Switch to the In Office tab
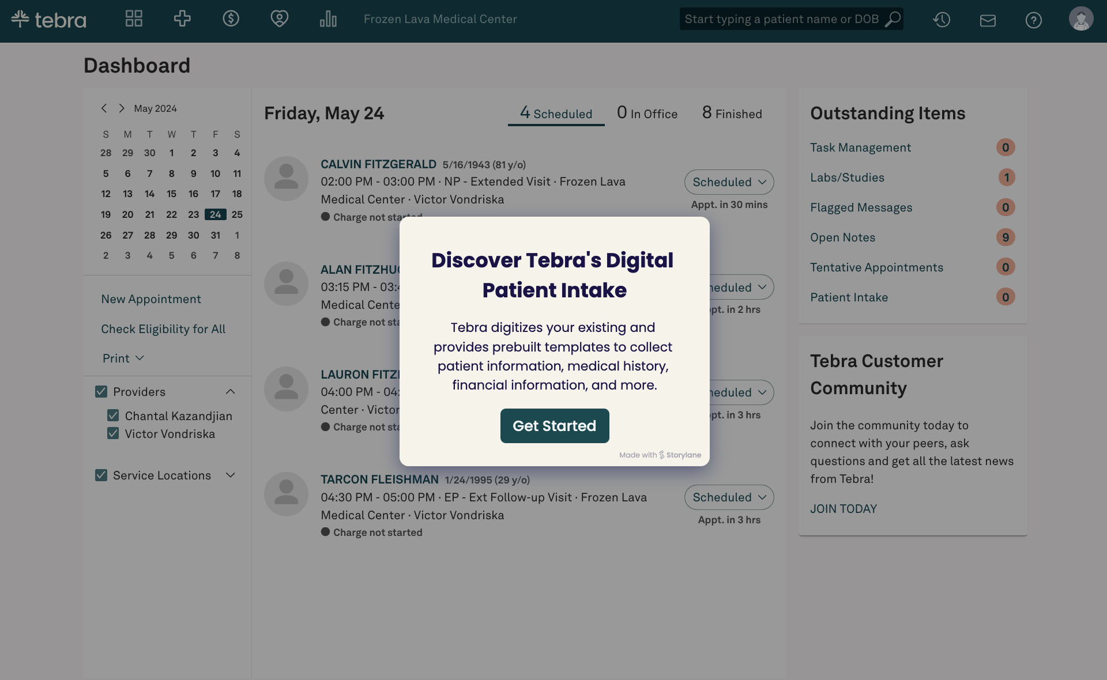1107x680 pixels. pyautogui.click(x=647, y=113)
